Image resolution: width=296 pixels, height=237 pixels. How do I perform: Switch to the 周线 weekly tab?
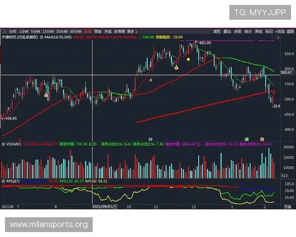(98, 31)
